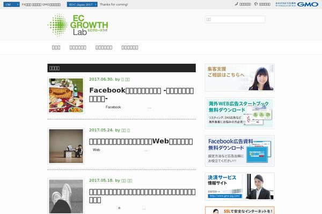Click the EC Growth Lab logo
Image resolution: width=322 pixels, height=214 pixels.
78,25
